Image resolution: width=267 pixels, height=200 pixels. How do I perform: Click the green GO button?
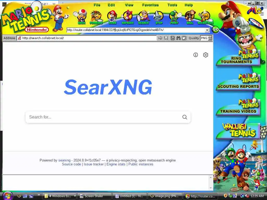pos(215,30)
